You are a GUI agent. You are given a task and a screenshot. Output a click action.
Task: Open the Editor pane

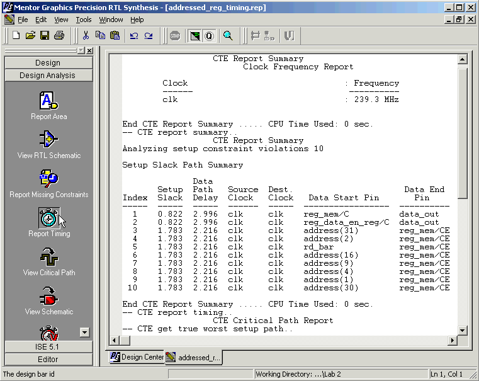coord(48,360)
